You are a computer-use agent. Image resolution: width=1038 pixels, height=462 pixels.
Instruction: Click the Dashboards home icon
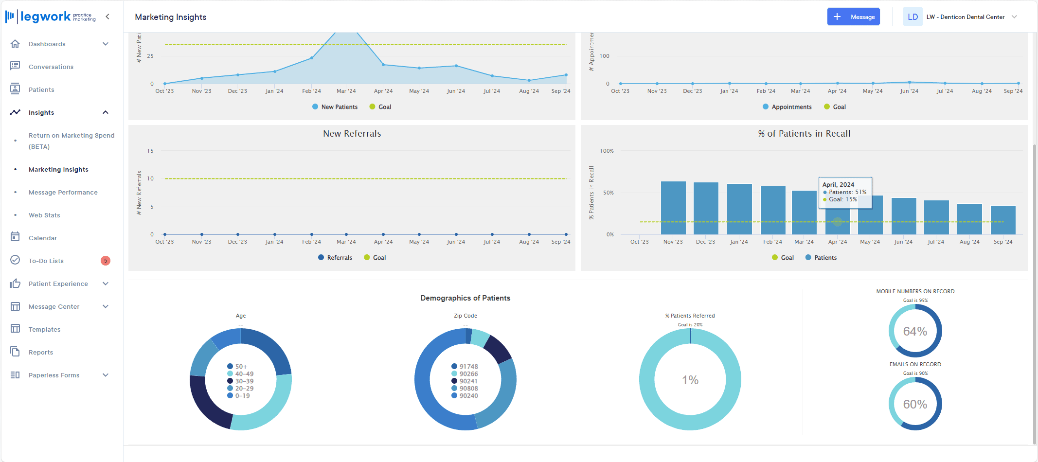(x=15, y=44)
